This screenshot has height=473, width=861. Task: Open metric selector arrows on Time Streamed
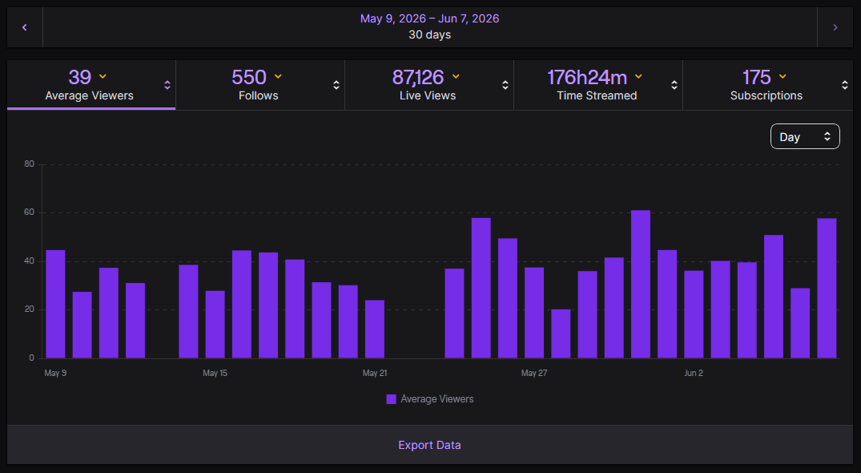pos(674,85)
